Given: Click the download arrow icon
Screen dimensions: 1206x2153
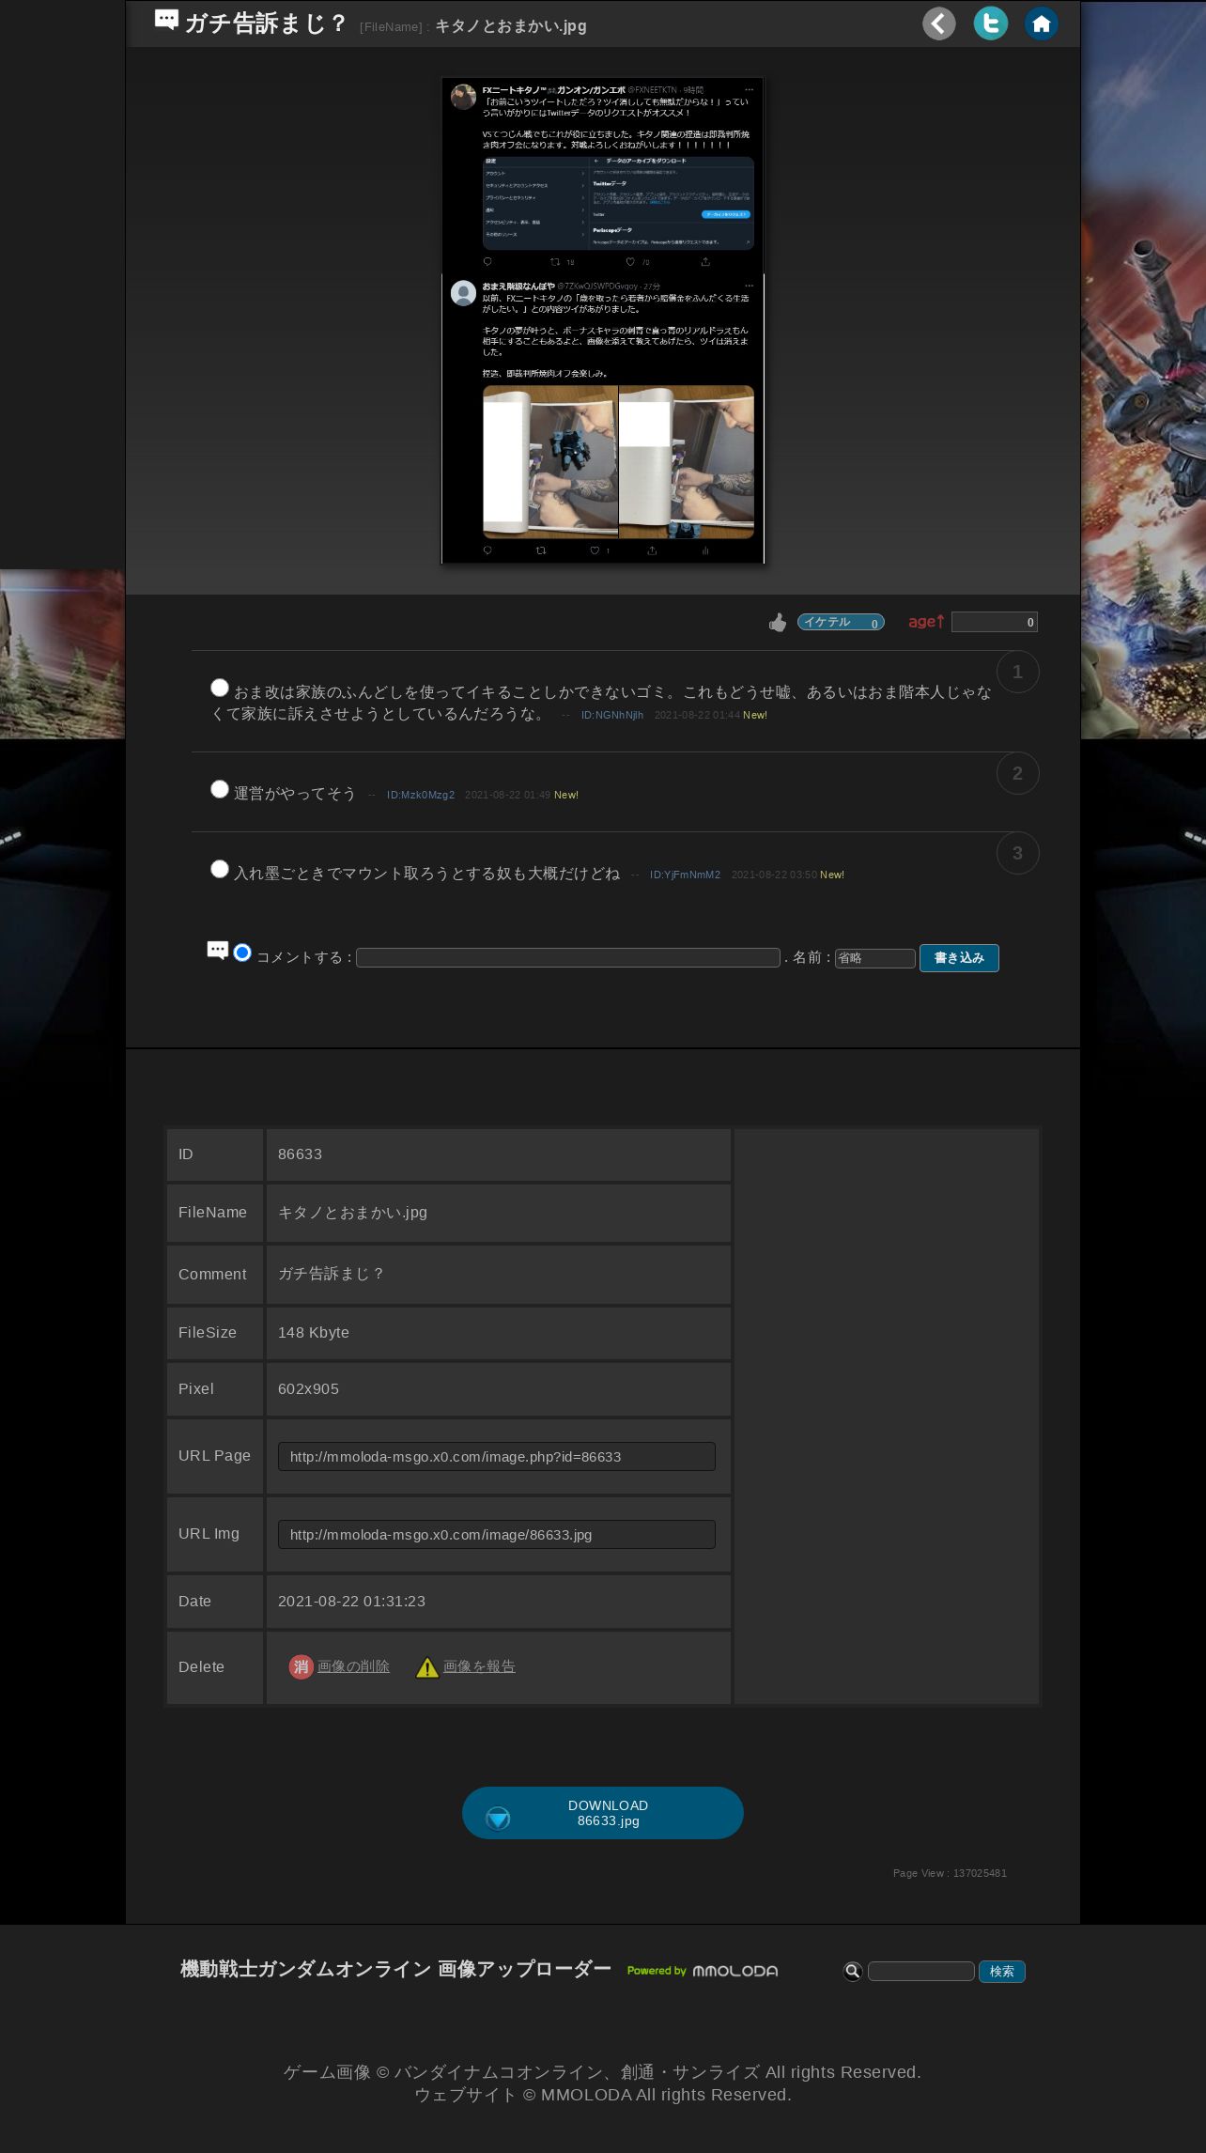Looking at the screenshot, I should coord(498,1819).
